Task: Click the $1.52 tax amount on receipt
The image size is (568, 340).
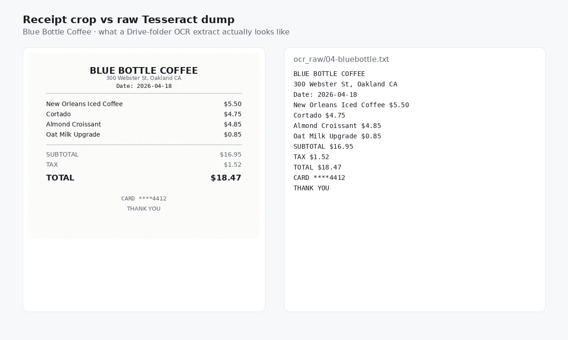Action: click(x=232, y=165)
